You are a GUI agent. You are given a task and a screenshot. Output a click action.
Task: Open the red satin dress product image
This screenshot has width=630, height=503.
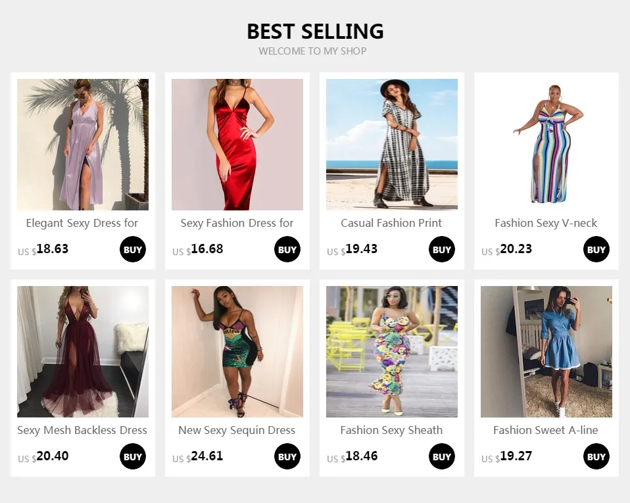point(237,145)
